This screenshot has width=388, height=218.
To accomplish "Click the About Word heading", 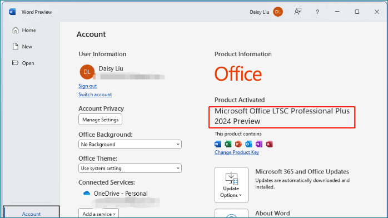I will pos(272,214).
